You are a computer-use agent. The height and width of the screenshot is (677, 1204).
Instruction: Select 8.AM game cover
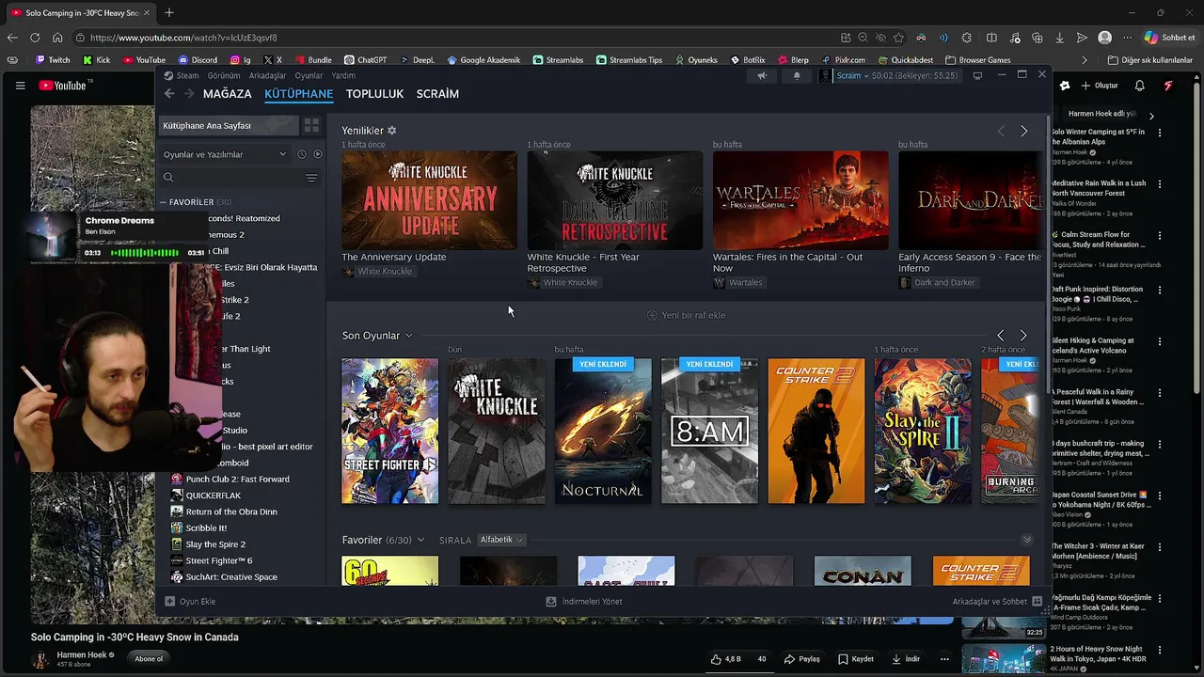pos(709,431)
